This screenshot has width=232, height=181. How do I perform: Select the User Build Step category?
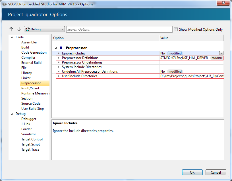(32, 109)
